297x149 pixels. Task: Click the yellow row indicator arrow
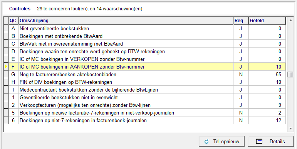tap(6, 67)
